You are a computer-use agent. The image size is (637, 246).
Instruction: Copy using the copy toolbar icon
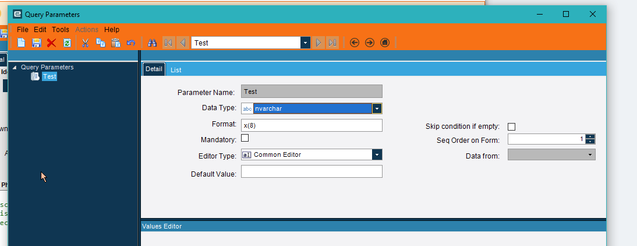100,43
